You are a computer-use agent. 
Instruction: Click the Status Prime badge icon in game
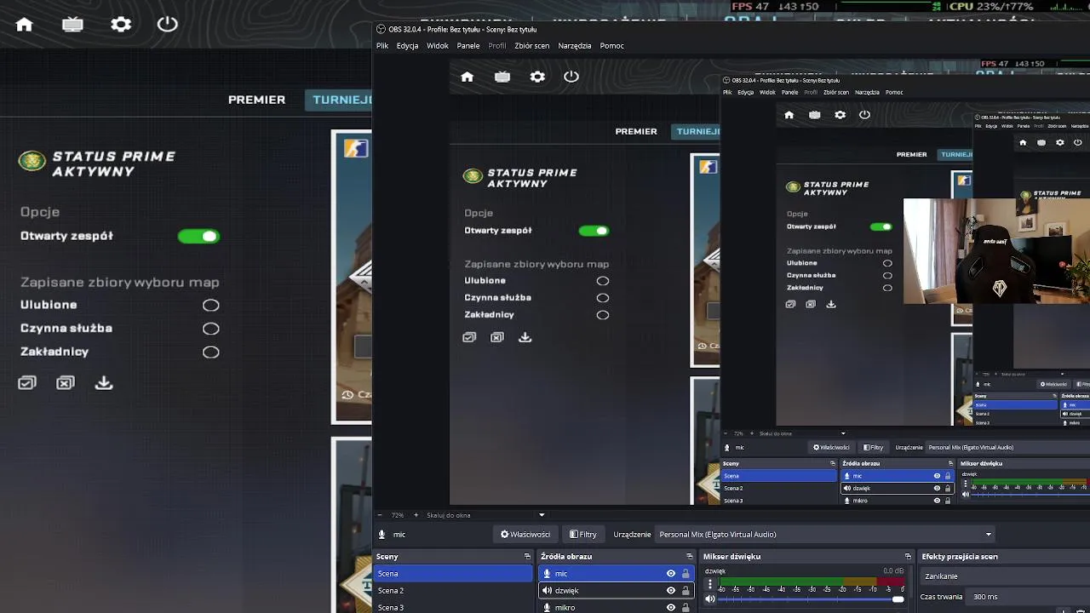(32, 161)
